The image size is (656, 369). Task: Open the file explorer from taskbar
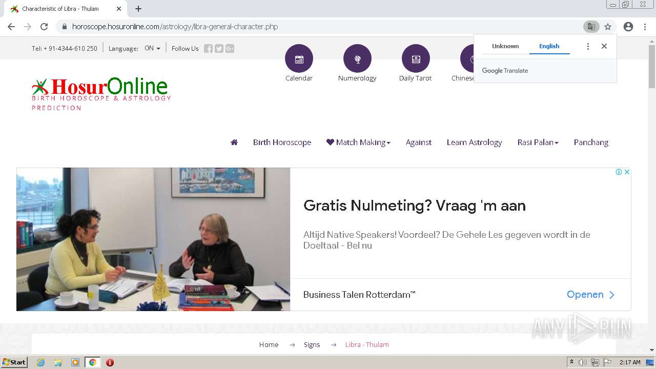click(x=58, y=362)
